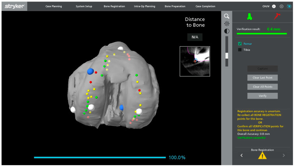Click the vertical contrast slider handle
Image resolution: width=295 pixels, height=167 pixels.
click(227, 56)
